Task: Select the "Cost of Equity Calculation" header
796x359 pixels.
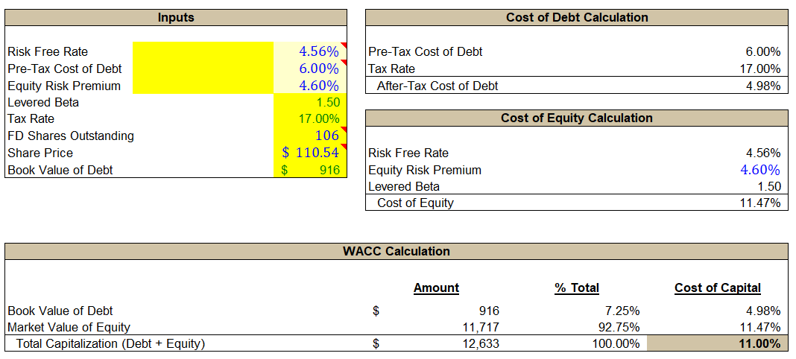Action: pyautogui.click(x=577, y=118)
